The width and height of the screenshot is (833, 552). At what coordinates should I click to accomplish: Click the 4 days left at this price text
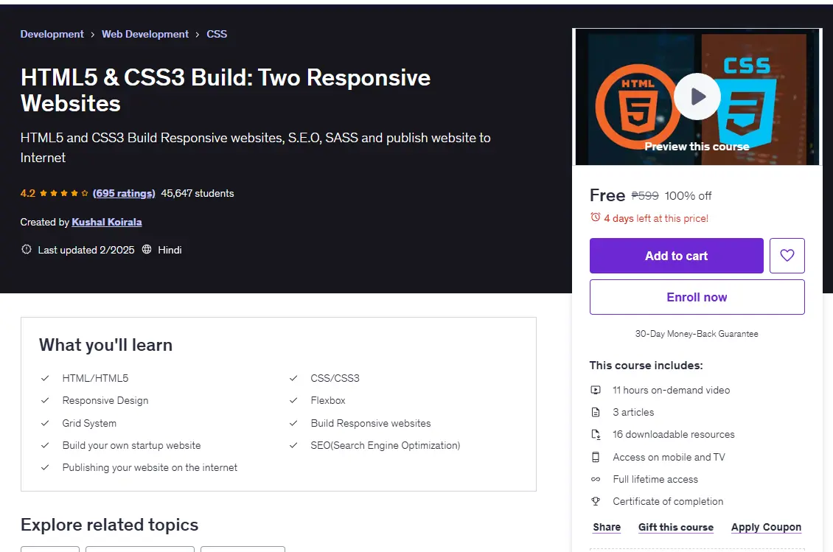click(656, 218)
